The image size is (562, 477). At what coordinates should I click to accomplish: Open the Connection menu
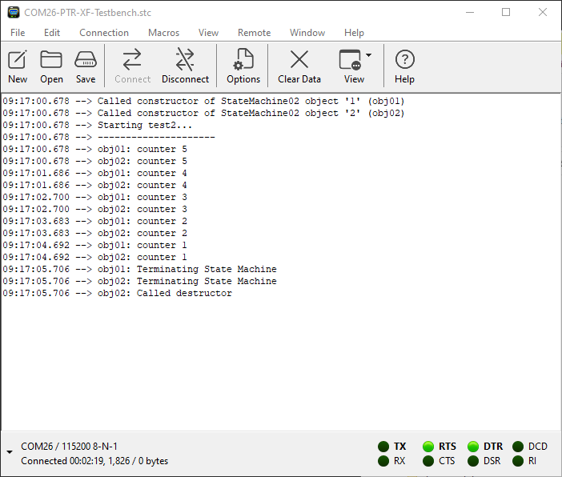(x=104, y=33)
